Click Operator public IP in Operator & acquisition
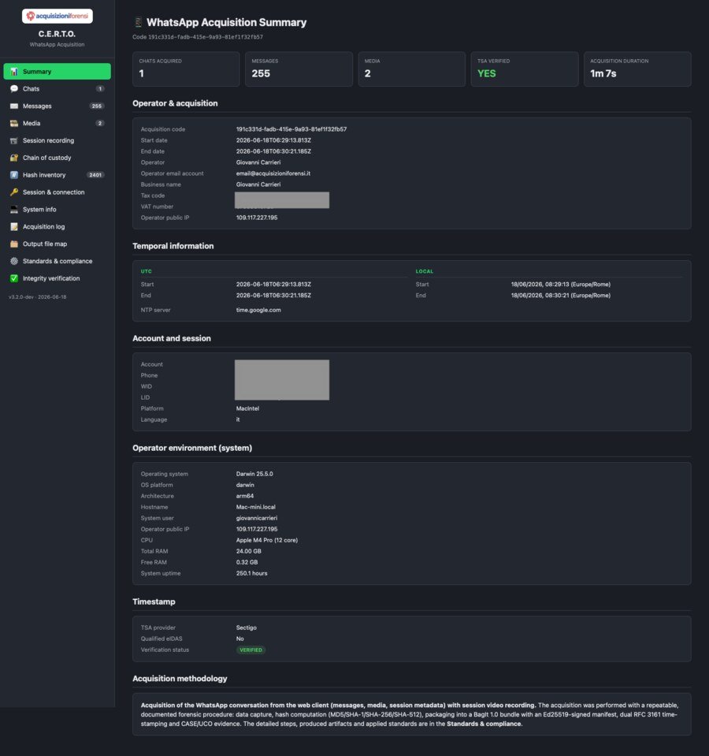 coord(257,218)
